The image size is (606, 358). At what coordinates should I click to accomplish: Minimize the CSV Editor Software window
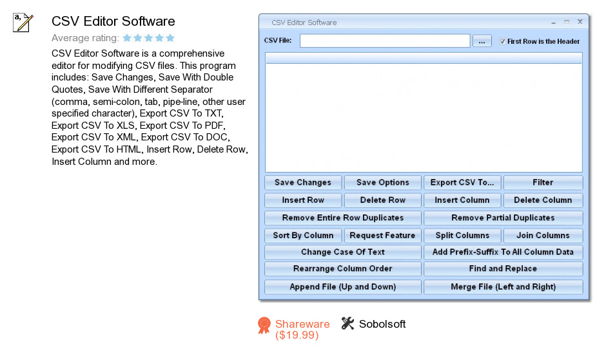coord(553,23)
